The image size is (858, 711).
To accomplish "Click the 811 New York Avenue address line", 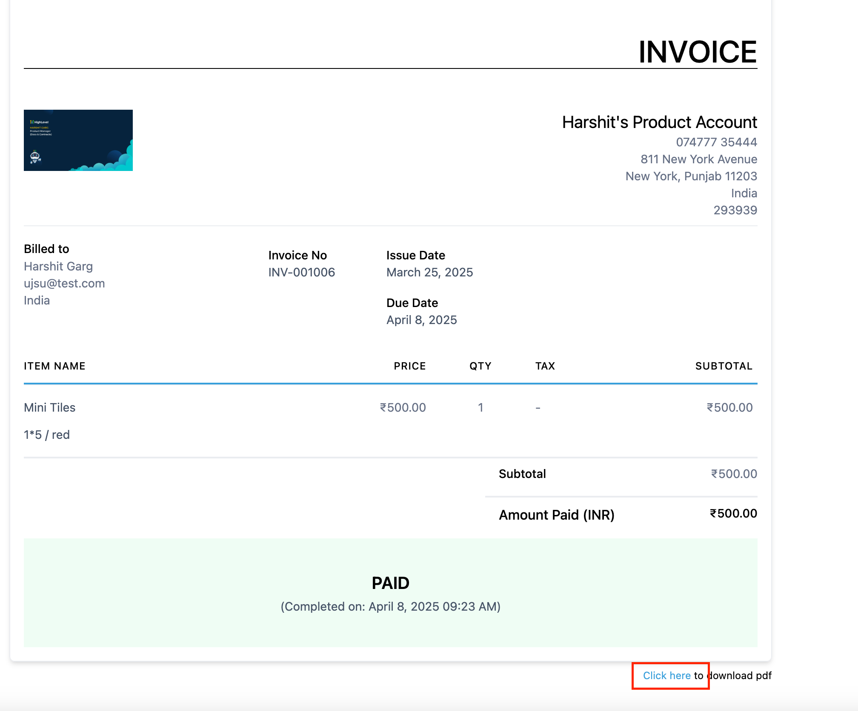I will click(698, 159).
